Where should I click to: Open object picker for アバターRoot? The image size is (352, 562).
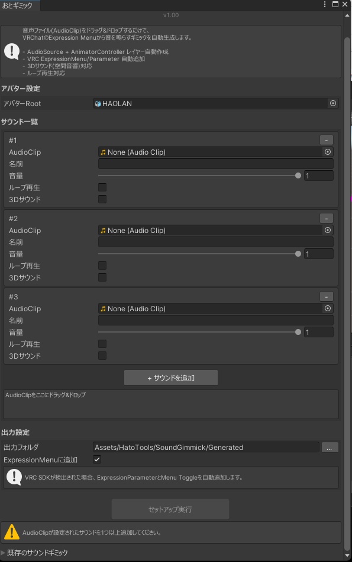[x=333, y=103]
